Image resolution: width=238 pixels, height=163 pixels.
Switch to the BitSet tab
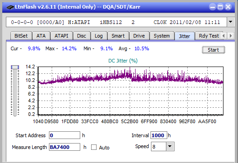[x=21, y=36]
